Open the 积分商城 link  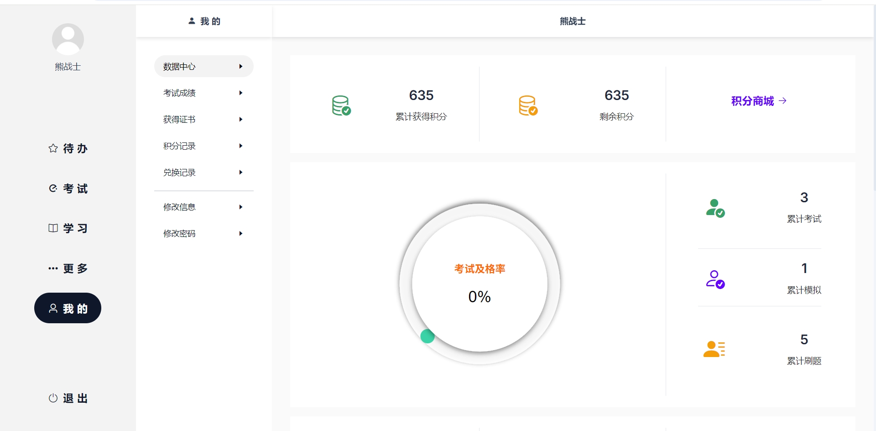(758, 101)
